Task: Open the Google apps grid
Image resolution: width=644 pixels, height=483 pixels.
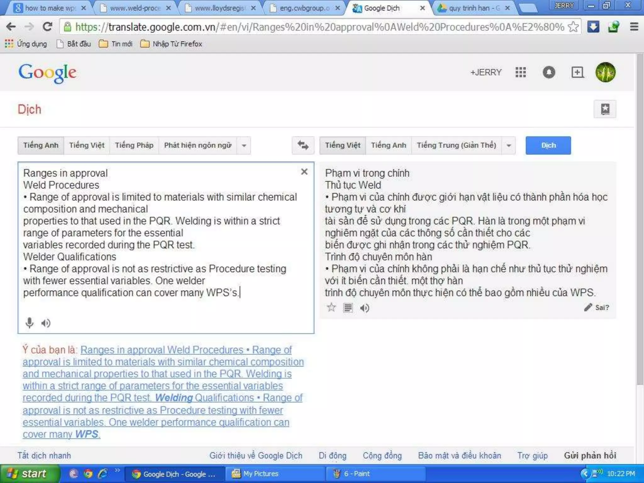Action: tap(520, 72)
